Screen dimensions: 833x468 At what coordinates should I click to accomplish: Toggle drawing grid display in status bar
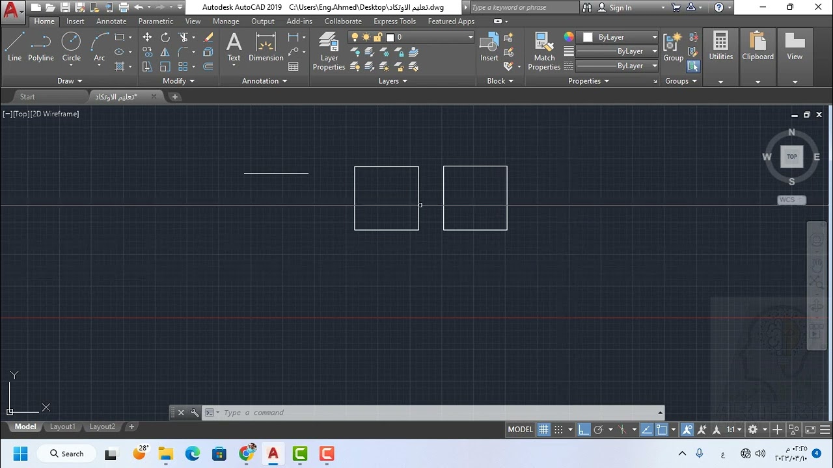click(x=543, y=430)
